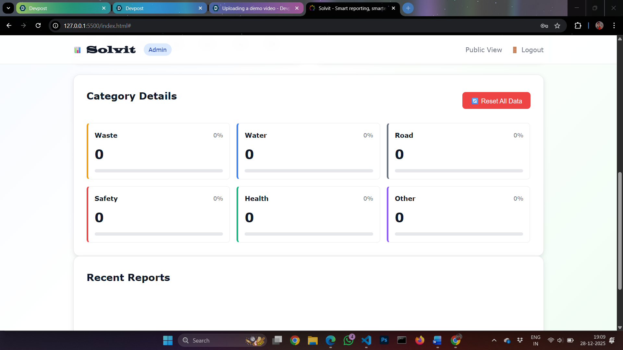The height and width of the screenshot is (350, 623).
Task: Open WhatsApp from the taskbar
Action: 348,340
